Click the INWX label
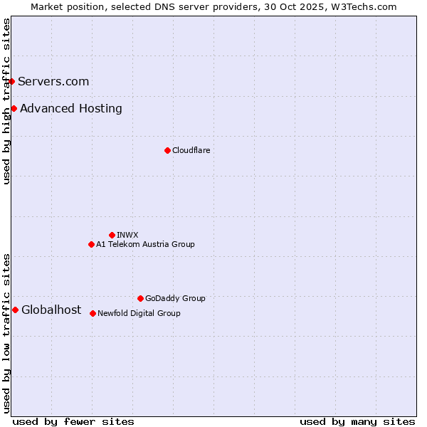 (127, 235)
